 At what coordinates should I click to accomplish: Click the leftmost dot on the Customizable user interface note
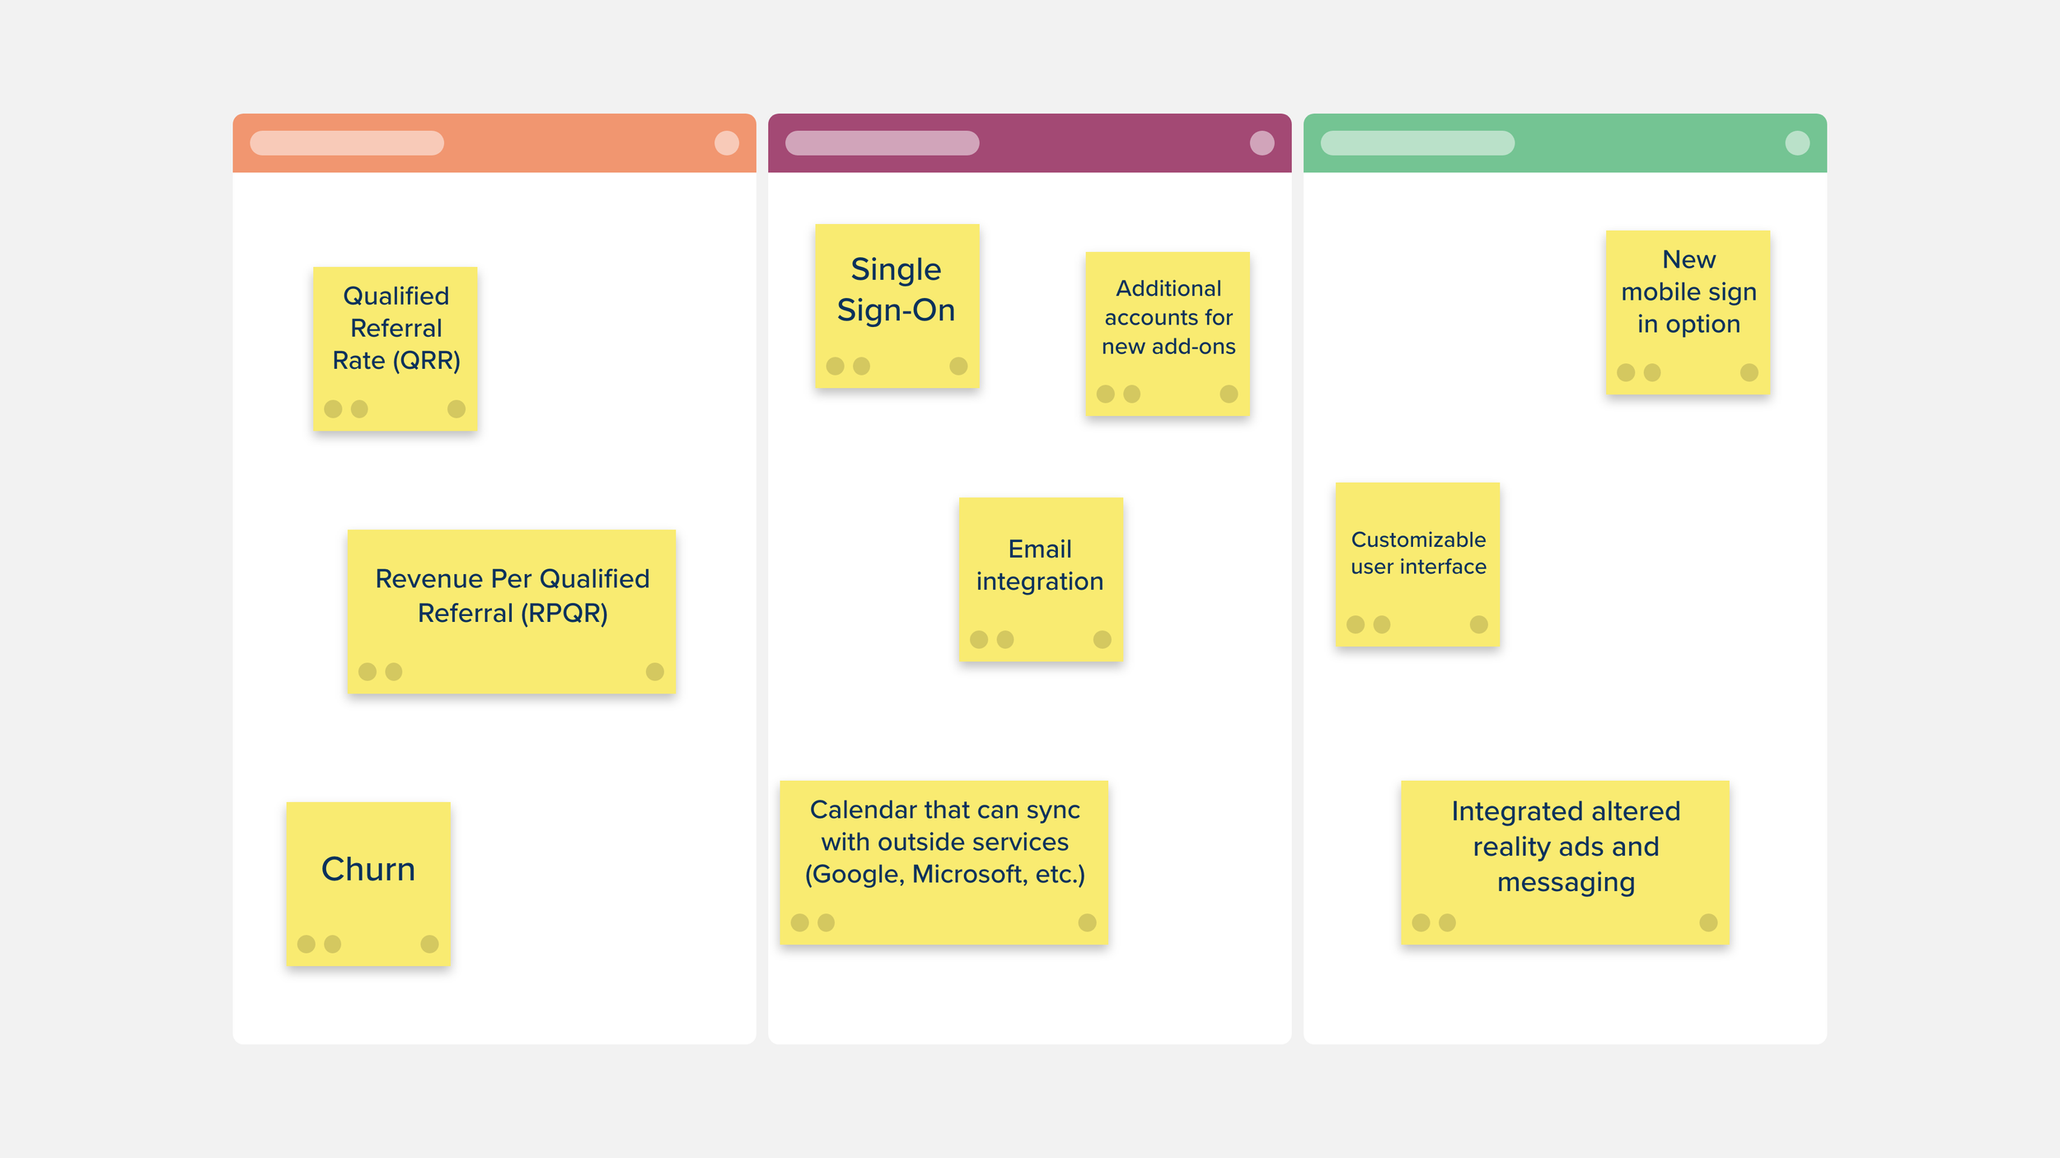coord(1355,624)
